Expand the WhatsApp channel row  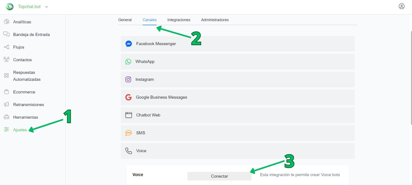tap(237, 62)
